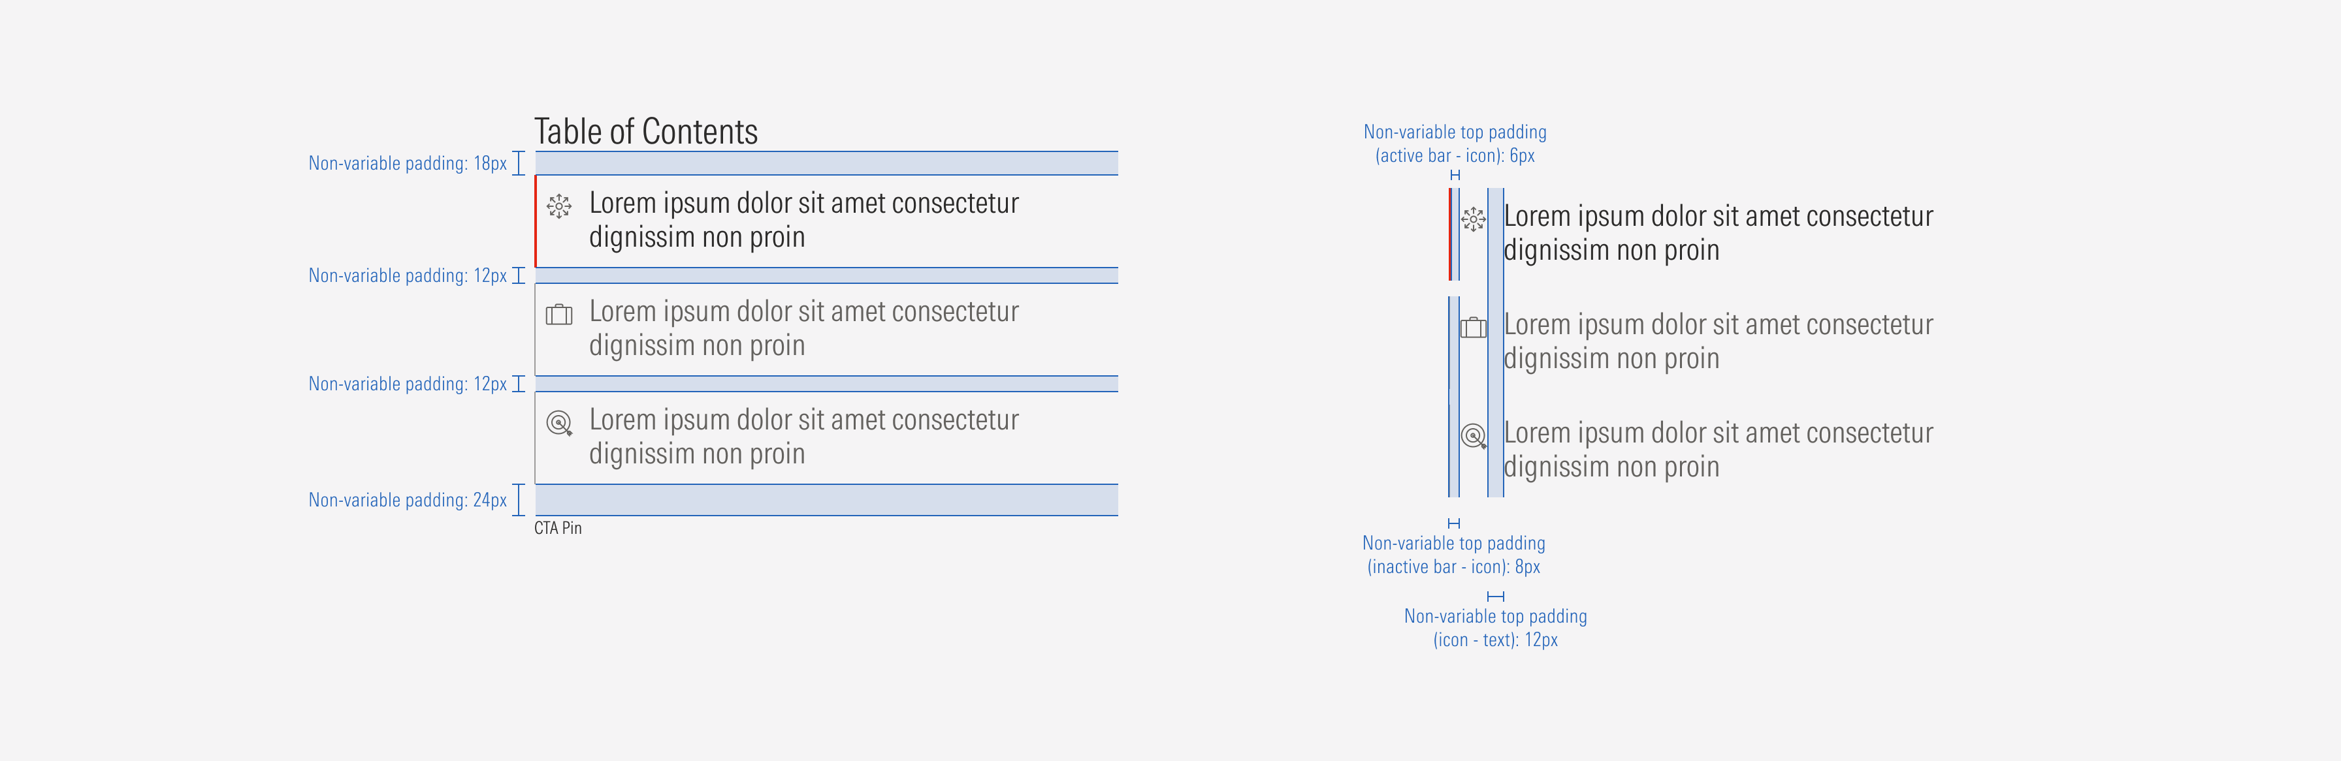Click the target icon in the left contents list
2341x761 pixels.
pyautogui.click(x=559, y=423)
